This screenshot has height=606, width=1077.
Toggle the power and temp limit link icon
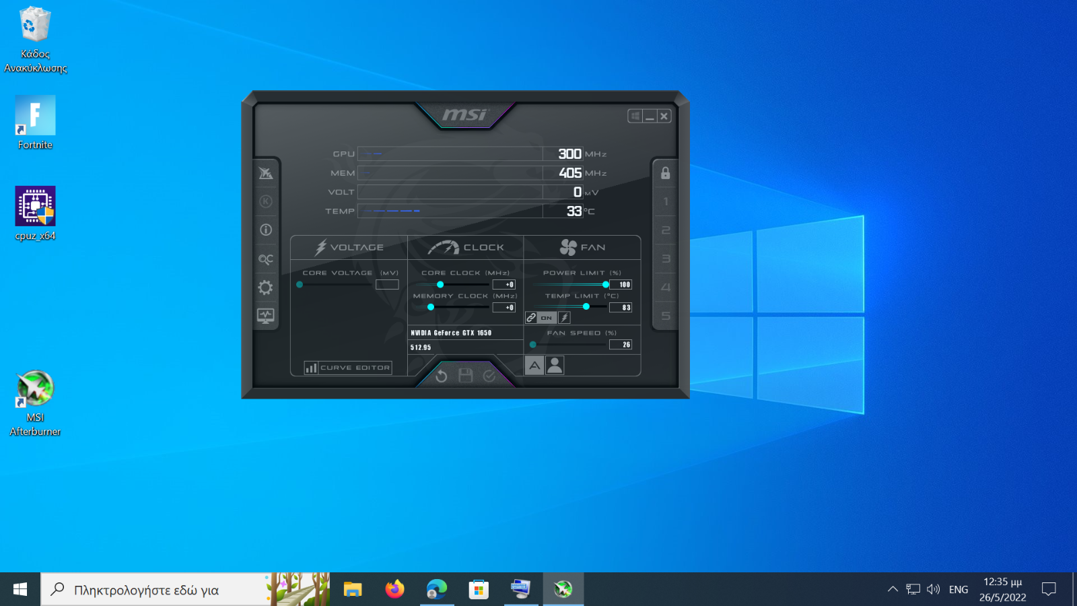coord(531,318)
